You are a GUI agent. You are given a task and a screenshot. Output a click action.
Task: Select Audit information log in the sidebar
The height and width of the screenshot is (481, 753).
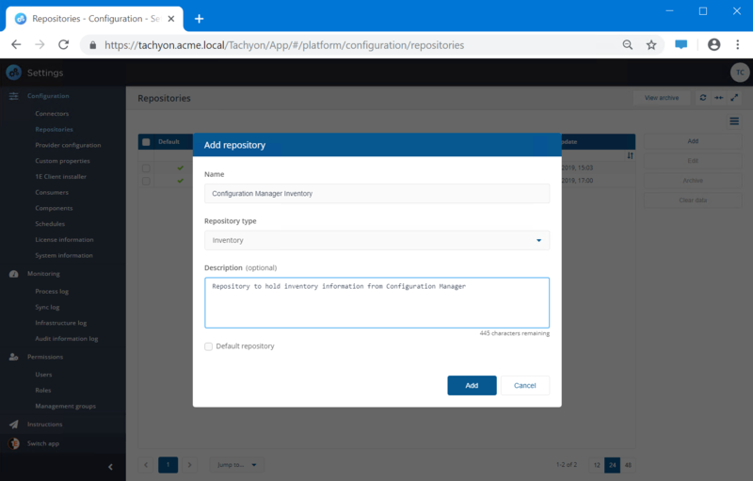66,338
